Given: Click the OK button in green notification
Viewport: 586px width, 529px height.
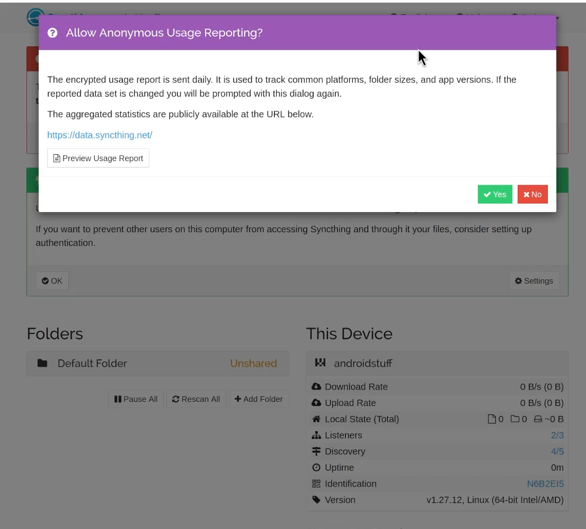Looking at the screenshot, I should click(52, 281).
